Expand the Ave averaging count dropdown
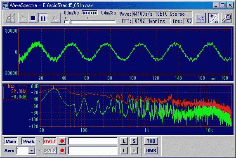Image resolution: width=236 pixels, height=158 pixels. [x=32, y=151]
